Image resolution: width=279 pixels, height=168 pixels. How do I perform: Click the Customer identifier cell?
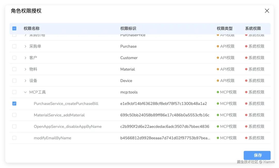pos(129,58)
